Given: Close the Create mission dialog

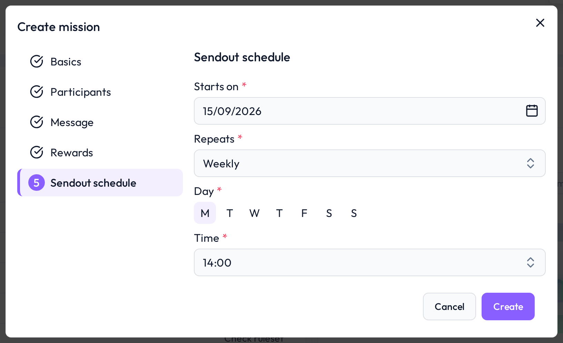Looking at the screenshot, I should [540, 23].
